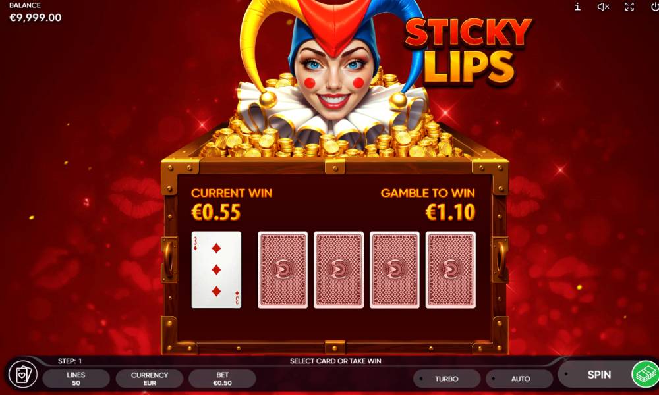The image size is (659, 395).
Task: Open the Lines 50 selector
Action: pyautogui.click(x=76, y=379)
